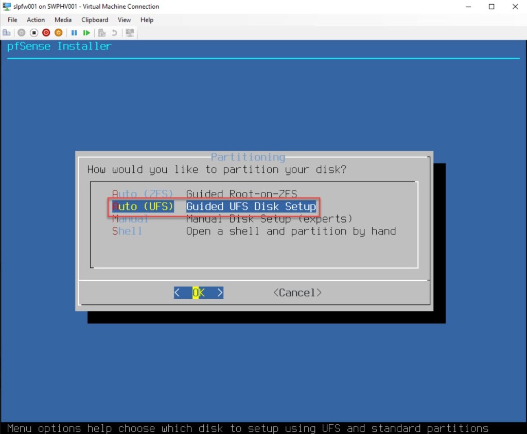
Task: Open the Clipboard menu
Action: tap(95, 20)
